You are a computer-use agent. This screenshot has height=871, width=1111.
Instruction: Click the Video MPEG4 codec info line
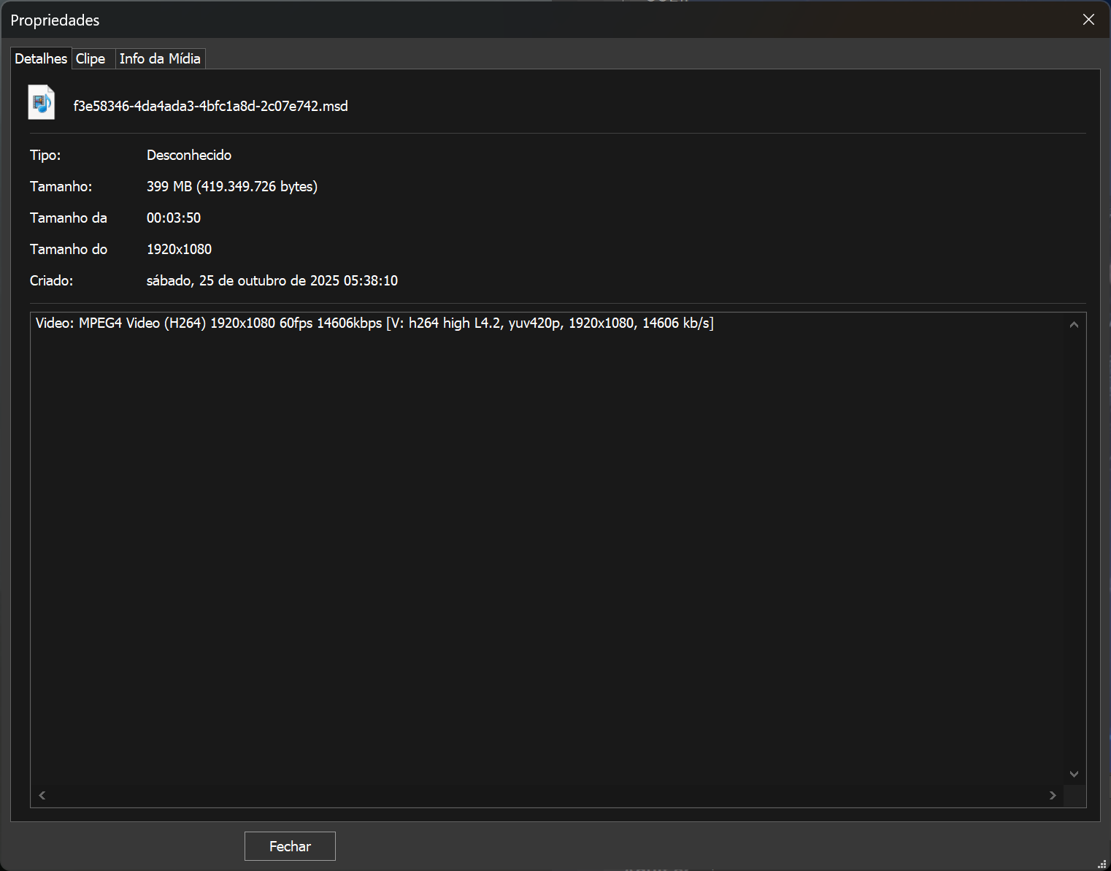tap(374, 323)
